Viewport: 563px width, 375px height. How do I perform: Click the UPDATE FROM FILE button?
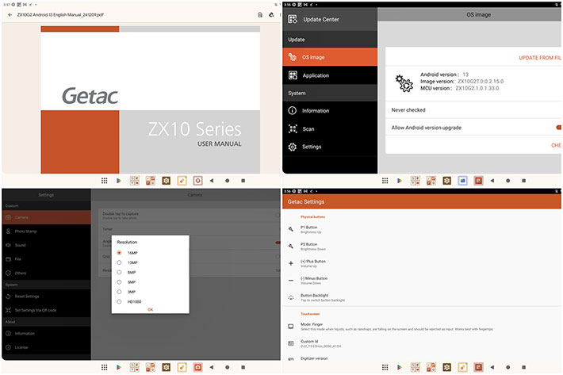click(x=540, y=58)
